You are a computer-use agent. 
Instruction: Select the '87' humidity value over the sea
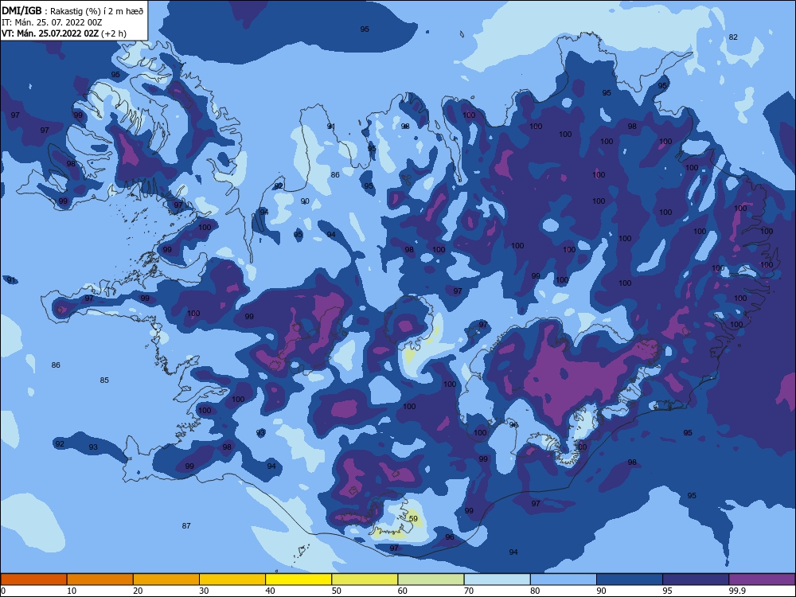(x=186, y=526)
